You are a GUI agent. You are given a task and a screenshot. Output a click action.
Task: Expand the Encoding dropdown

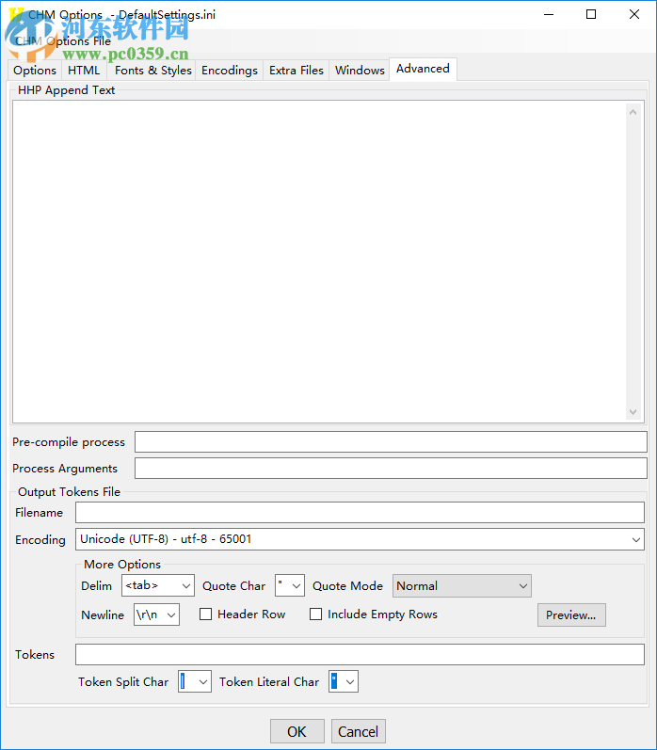(636, 539)
